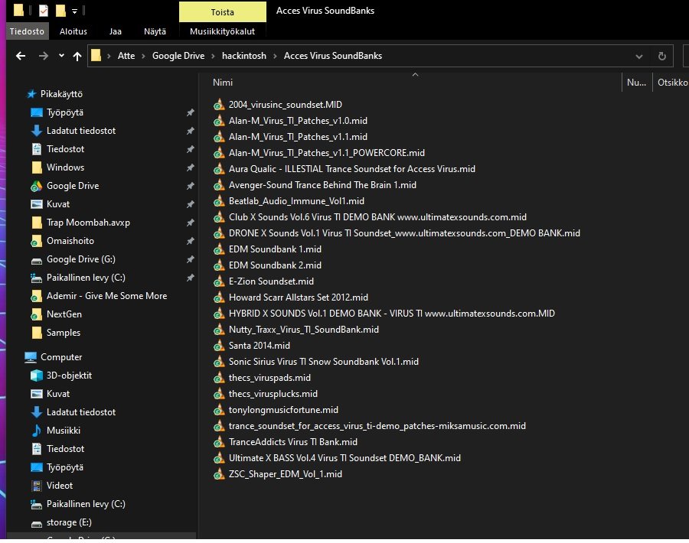Click the pin icon next to Työpöytä
The height and width of the screenshot is (543, 689).
click(x=190, y=113)
